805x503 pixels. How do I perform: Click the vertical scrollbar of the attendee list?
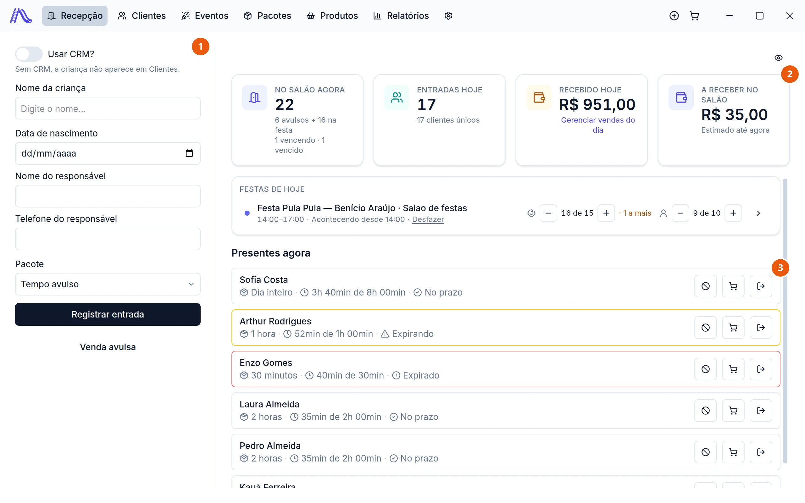click(x=785, y=321)
